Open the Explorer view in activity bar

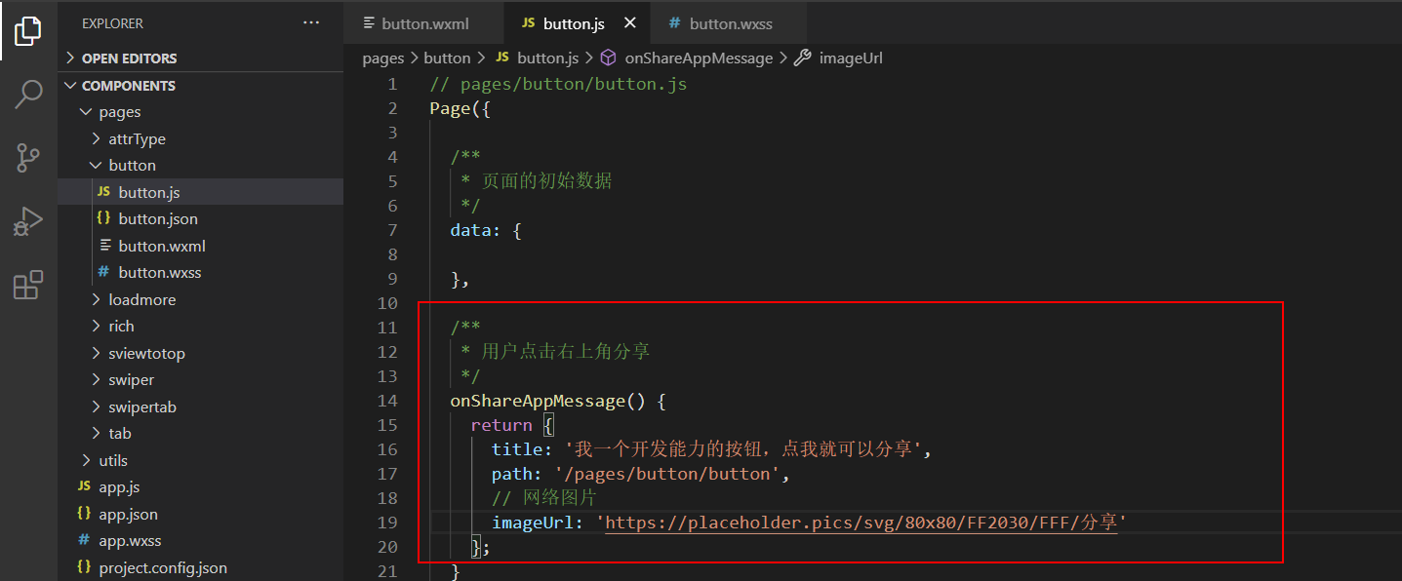pos(28,31)
